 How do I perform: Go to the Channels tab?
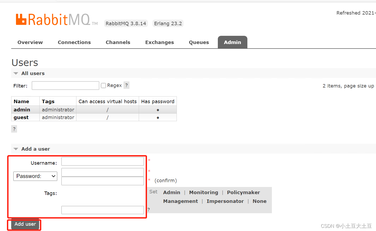point(118,42)
